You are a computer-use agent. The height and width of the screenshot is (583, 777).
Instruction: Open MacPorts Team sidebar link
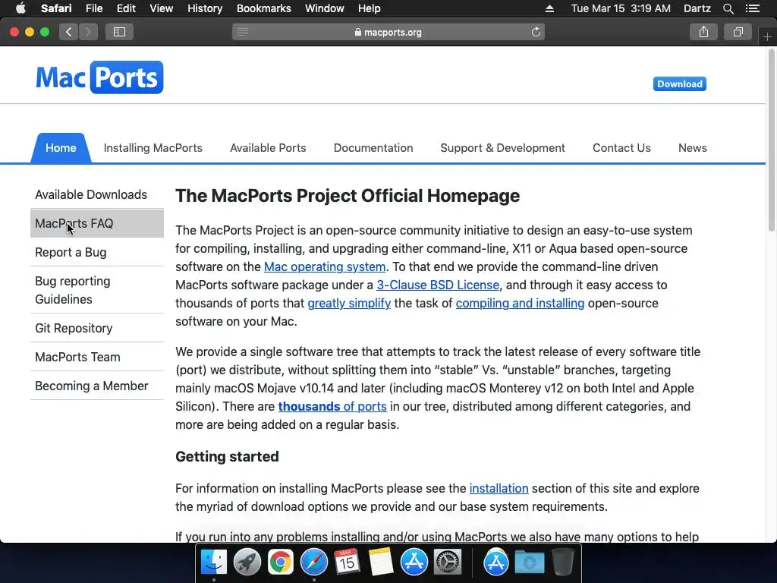click(x=97, y=357)
